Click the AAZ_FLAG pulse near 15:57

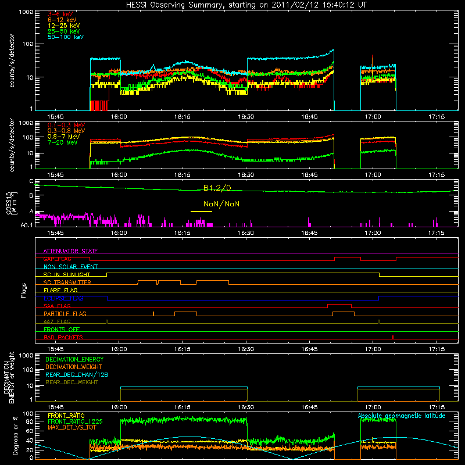tap(107, 321)
